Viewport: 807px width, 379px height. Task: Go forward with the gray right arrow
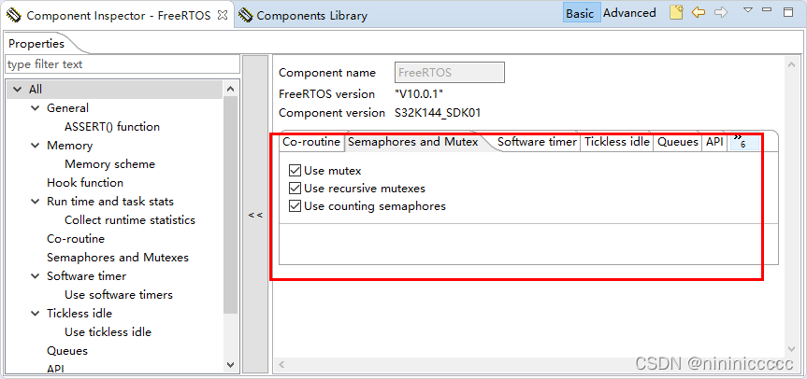pyautogui.click(x=721, y=12)
